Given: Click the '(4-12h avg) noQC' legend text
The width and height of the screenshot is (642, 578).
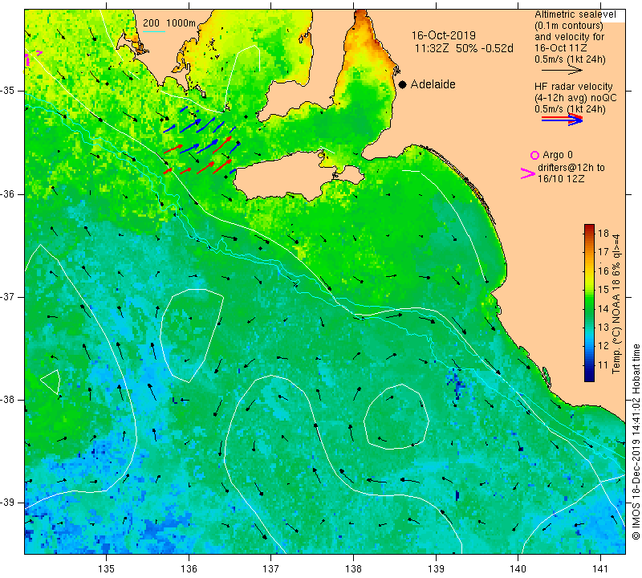Looking at the screenshot, I should (575, 98).
